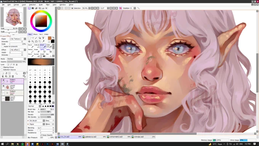Select the Blur tool
The height and width of the screenshot is (146, 259).
[x=49, y=55]
